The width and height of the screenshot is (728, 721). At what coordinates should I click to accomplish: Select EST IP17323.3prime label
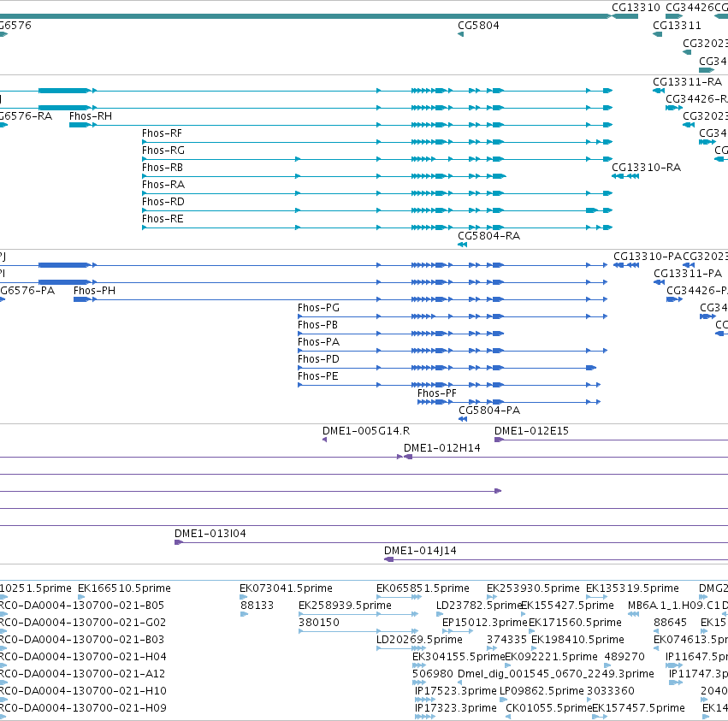456,708
